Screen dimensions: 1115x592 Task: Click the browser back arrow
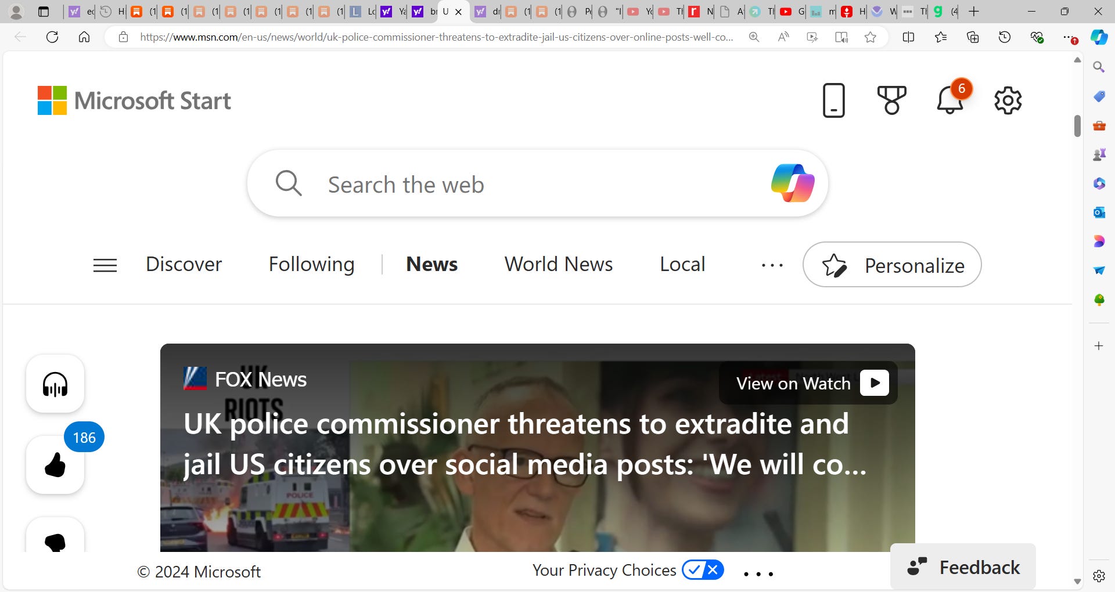(20, 37)
